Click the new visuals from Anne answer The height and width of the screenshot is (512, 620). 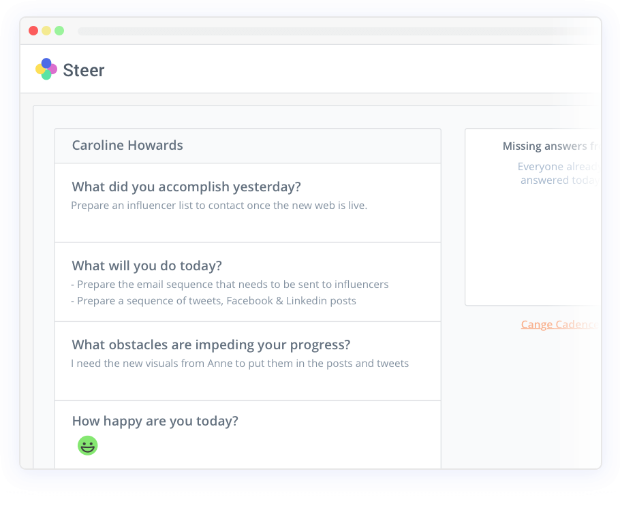(240, 364)
